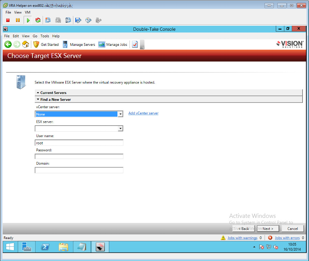Viewport: 309px width, 261px height.
Task: Click the Revert to Snapshot icon
Action: (58, 20)
